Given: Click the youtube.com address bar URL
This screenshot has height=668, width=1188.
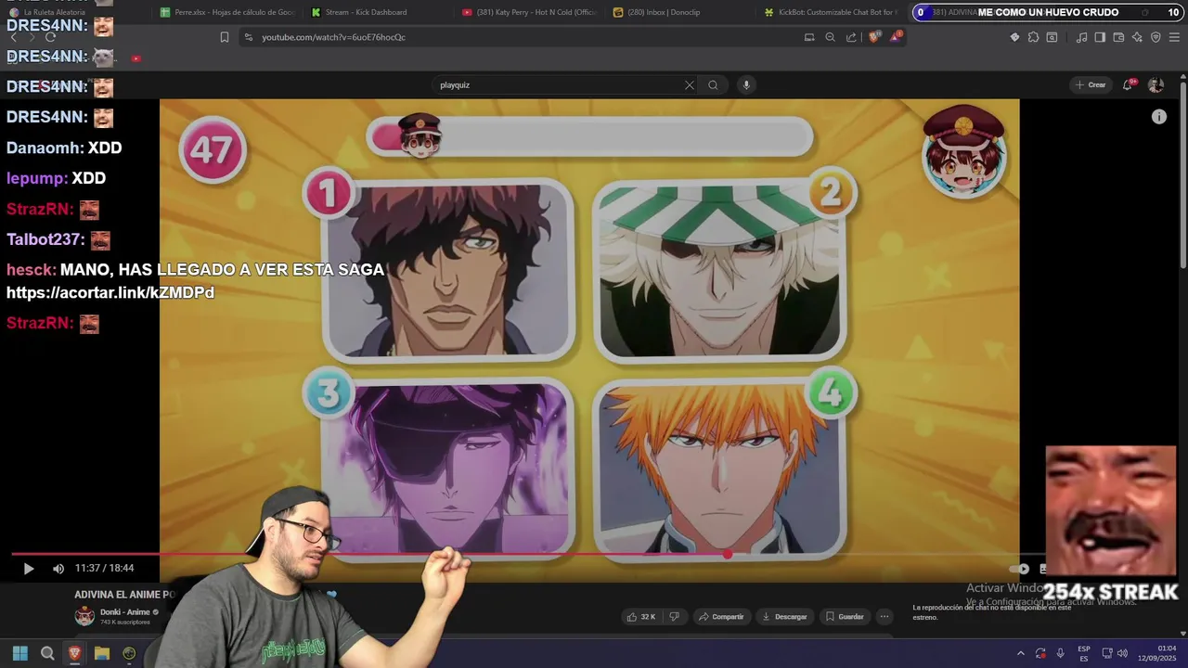Looking at the screenshot, I should (333, 37).
